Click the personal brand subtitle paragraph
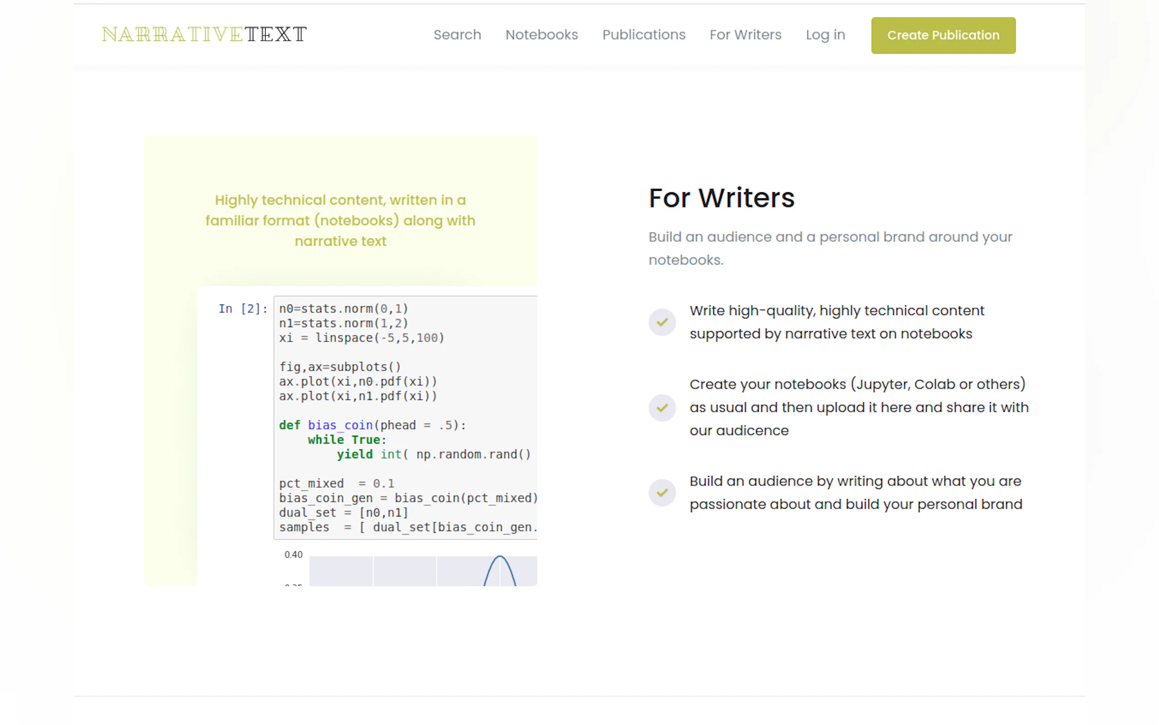Image resolution: width=1159 pixels, height=725 pixels. (830, 248)
